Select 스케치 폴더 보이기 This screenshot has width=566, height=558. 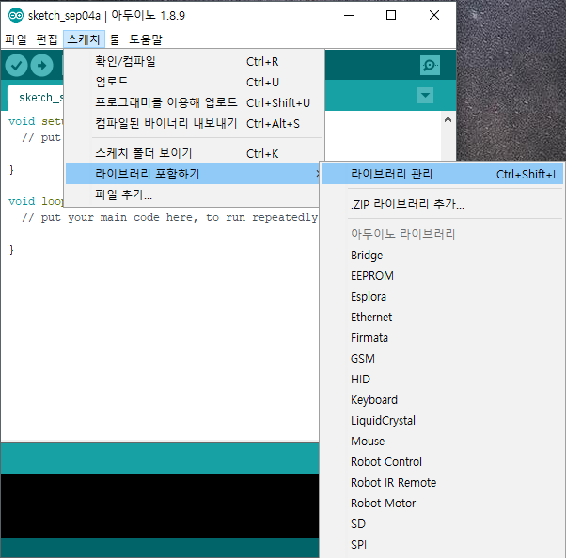point(195,154)
